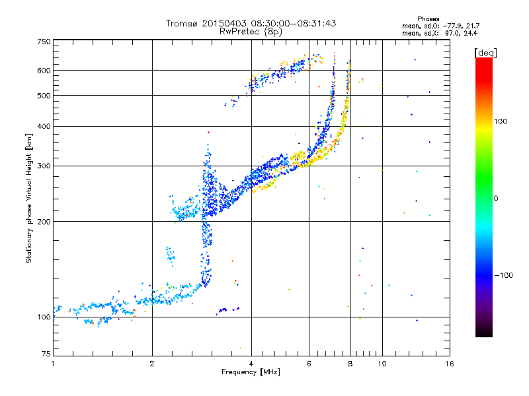Click the 'Phases' header text
The width and height of the screenshot is (529, 396).
(428, 19)
